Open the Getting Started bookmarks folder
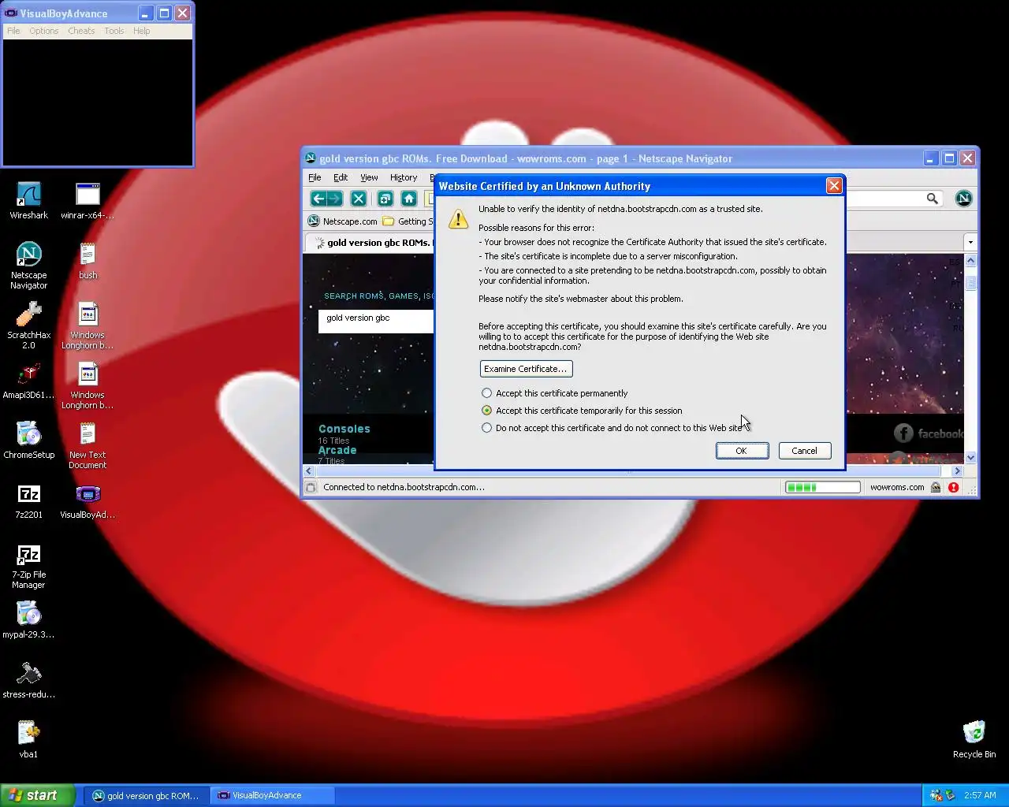This screenshot has height=807, width=1009. (x=408, y=221)
